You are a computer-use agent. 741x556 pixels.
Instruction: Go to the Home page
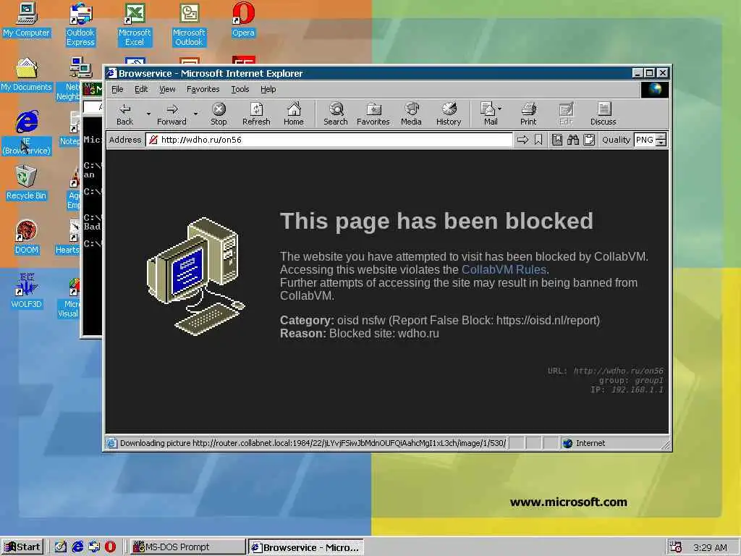point(294,114)
